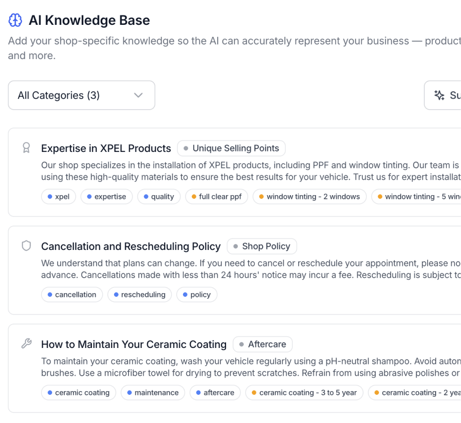Select the window tinting - 2 windows tag

coord(310,196)
